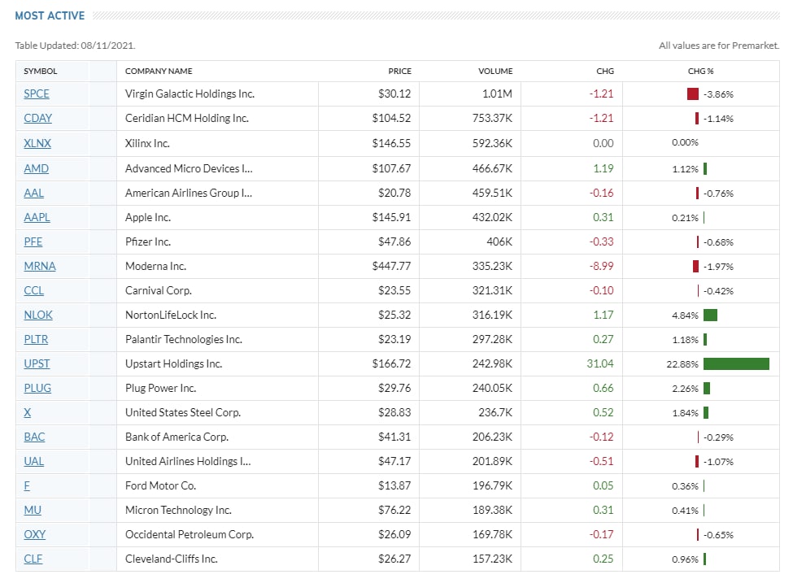This screenshot has width=793, height=583.
Task: Select the Carnival Corp. company name
Action: (159, 291)
